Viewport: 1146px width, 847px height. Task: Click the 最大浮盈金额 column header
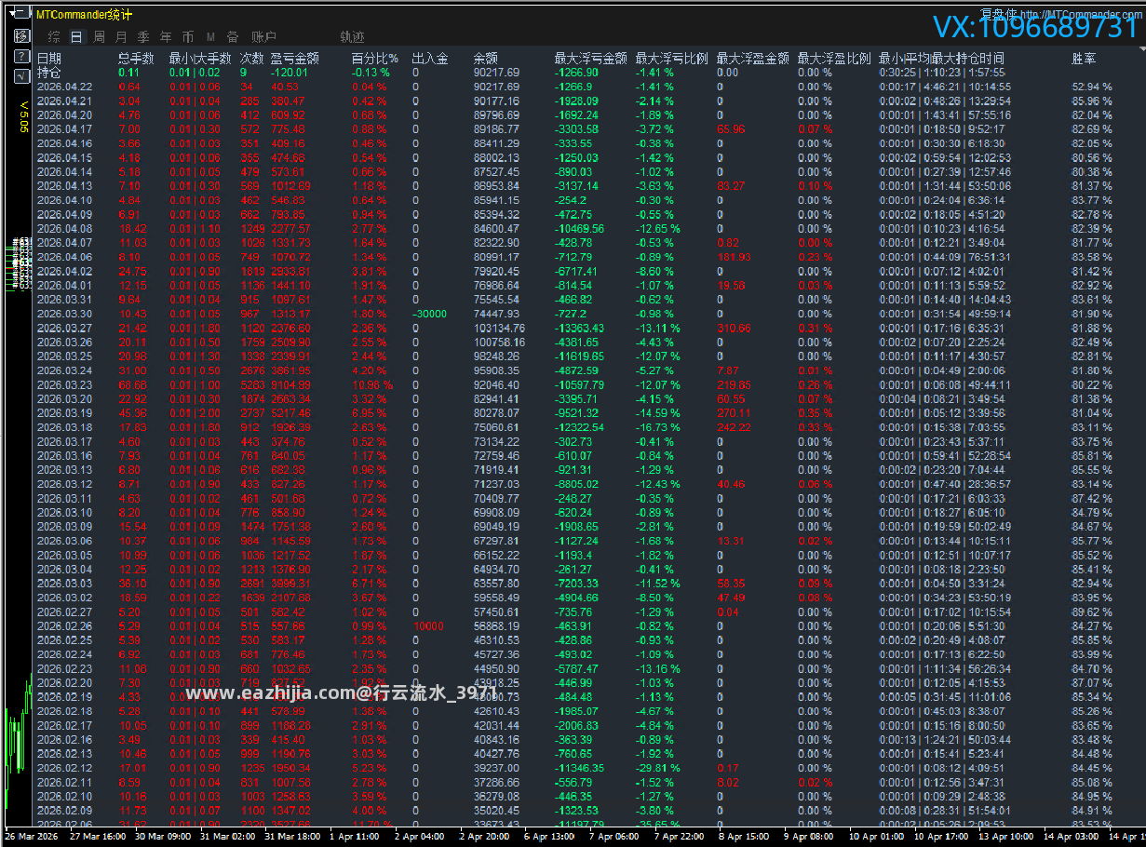tap(752, 59)
